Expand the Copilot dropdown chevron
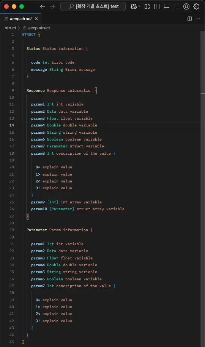Screen dimensions: 205x347 click(x=139, y=6)
